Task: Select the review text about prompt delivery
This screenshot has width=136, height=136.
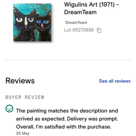Action: click(x=67, y=119)
